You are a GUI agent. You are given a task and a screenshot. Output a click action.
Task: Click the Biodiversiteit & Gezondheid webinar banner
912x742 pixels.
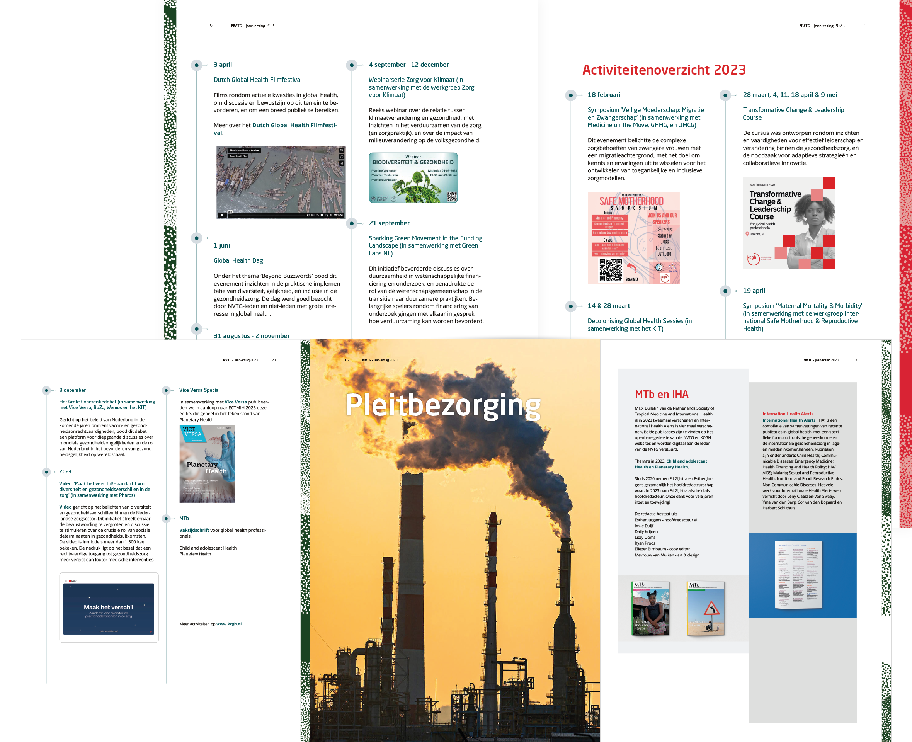pos(413,177)
